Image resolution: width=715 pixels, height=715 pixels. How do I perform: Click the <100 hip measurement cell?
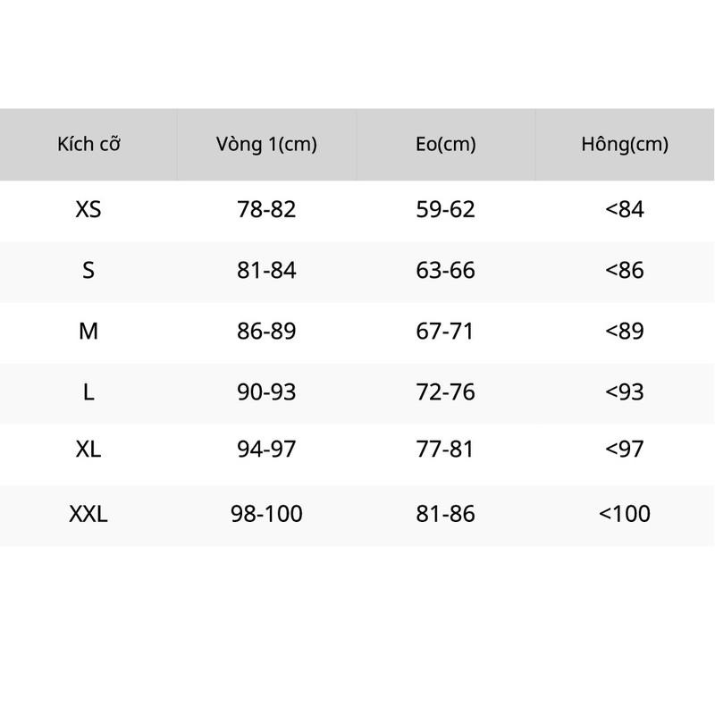click(x=625, y=514)
